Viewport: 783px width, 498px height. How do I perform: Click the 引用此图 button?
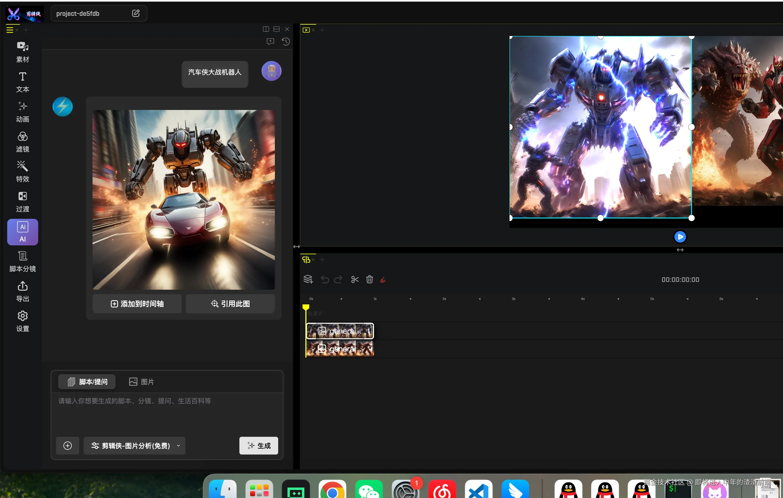230,304
